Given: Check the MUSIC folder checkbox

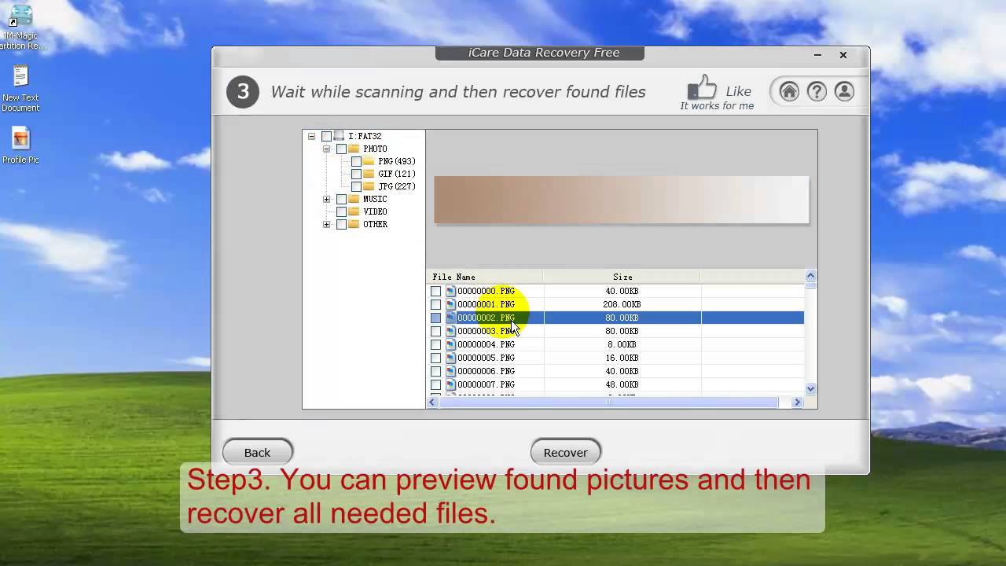Looking at the screenshot, I should coord(341,199).
